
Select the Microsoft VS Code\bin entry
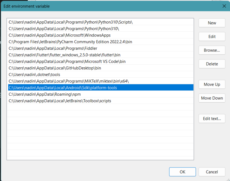click(x=101, y=62)
